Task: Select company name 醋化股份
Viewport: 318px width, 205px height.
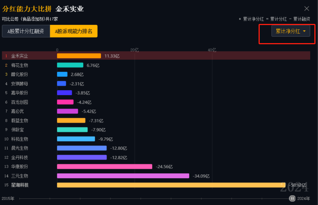Action: pyautogui.click(x=20, y=74)
